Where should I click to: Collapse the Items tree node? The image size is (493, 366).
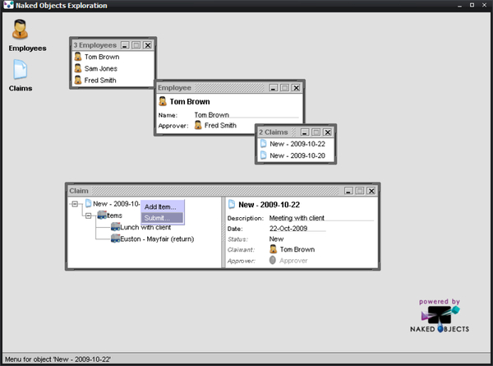click(87, 215)
